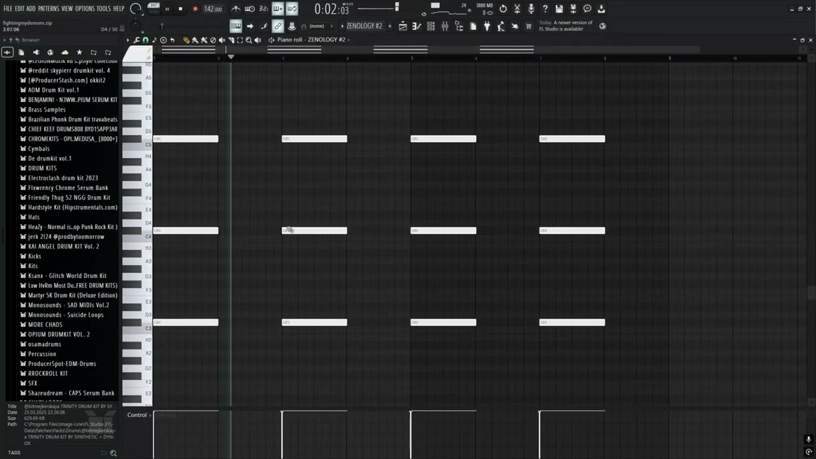Open the OPTIONS menu
The height and width of the screenshot is (459, 816).
[85, 8]
